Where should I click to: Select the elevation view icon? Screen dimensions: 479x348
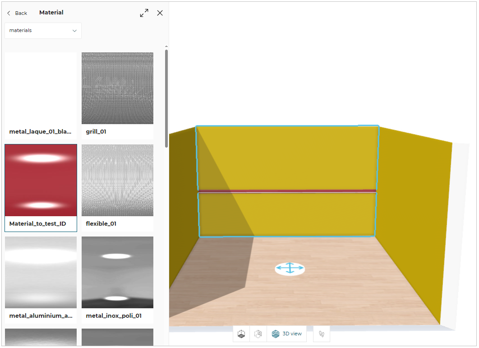pyautogui.click(x=258, y=334)
